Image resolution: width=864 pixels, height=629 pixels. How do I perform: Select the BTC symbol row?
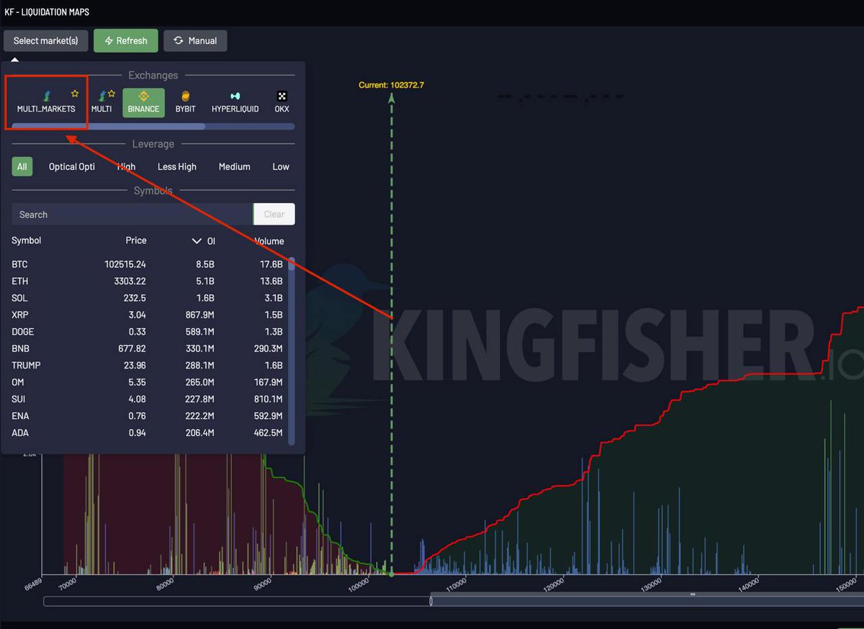tap(148, 264)
